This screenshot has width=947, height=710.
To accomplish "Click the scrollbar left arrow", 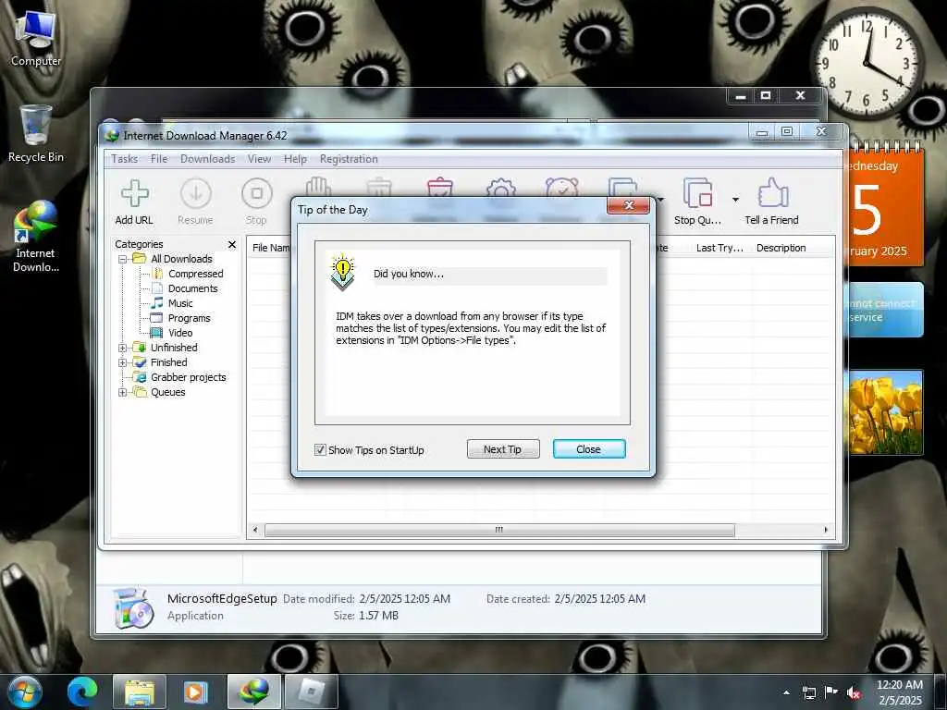I will [255, 530].
